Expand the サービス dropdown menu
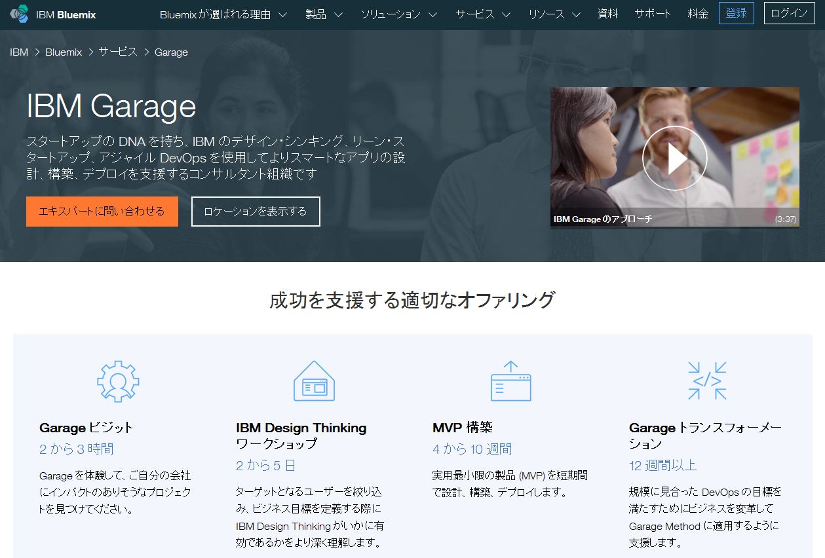The width and height of the screenshot is (825, 558). coord(483,14)
